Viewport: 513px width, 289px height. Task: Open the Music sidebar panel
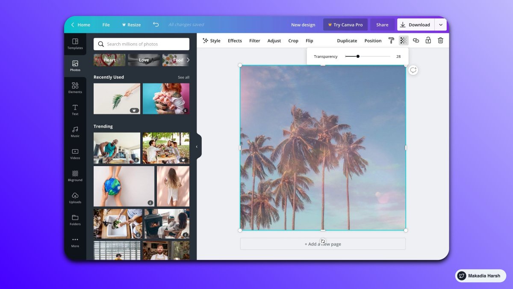75,132
